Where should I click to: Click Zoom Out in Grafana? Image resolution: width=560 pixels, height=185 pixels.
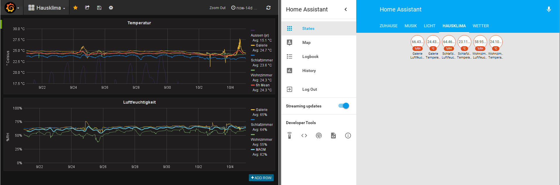click(218, 8)
